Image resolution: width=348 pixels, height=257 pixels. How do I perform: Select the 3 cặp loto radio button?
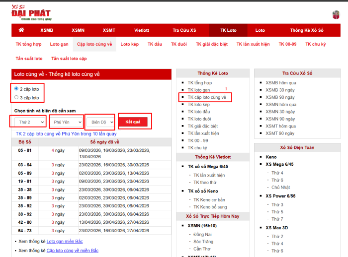coord(16,97)
